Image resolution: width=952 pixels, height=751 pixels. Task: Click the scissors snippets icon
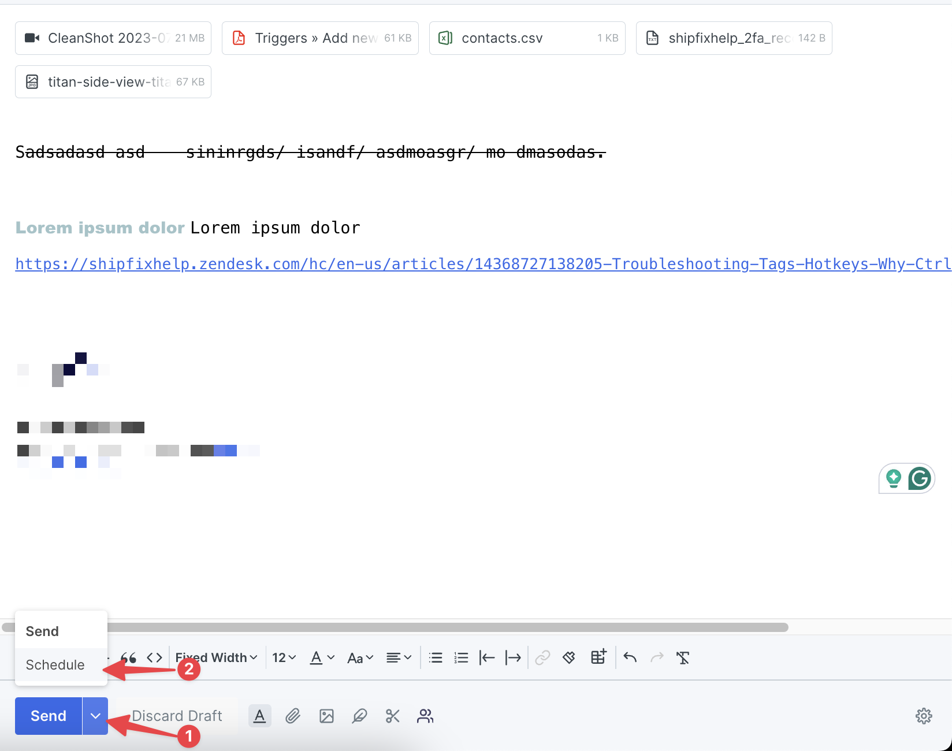pyautogui.click(x=393, y=716)
